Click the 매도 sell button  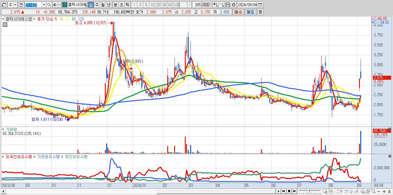point(250,12)
